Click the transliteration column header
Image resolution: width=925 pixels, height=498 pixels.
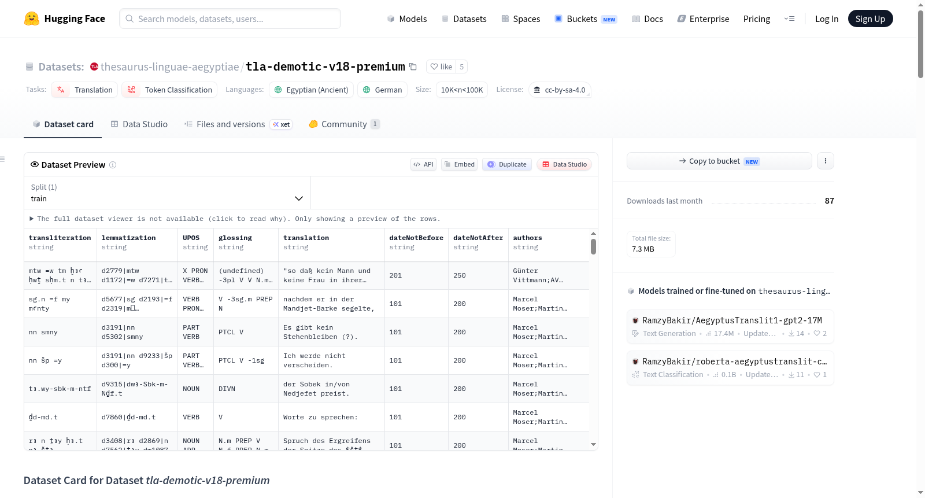[x=60, y=242]
